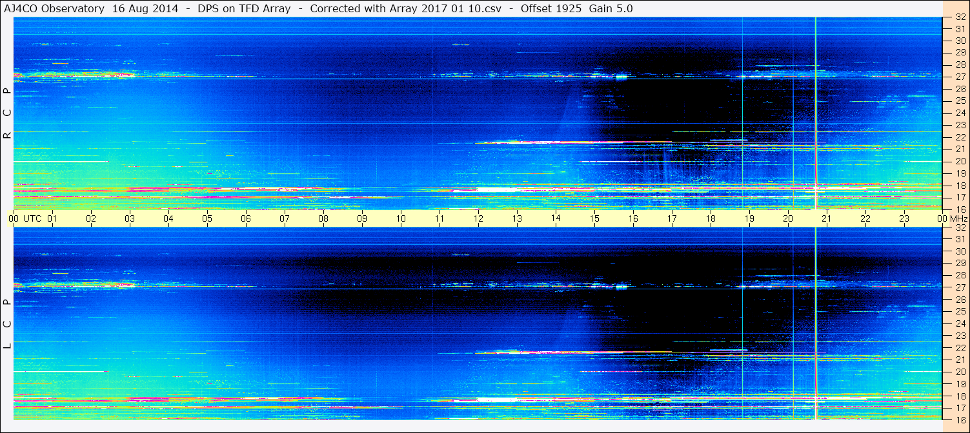This screenshot has width=970, height=433.
Task: Click the 16 hour mark on time axis
Action: pos(633,218)
